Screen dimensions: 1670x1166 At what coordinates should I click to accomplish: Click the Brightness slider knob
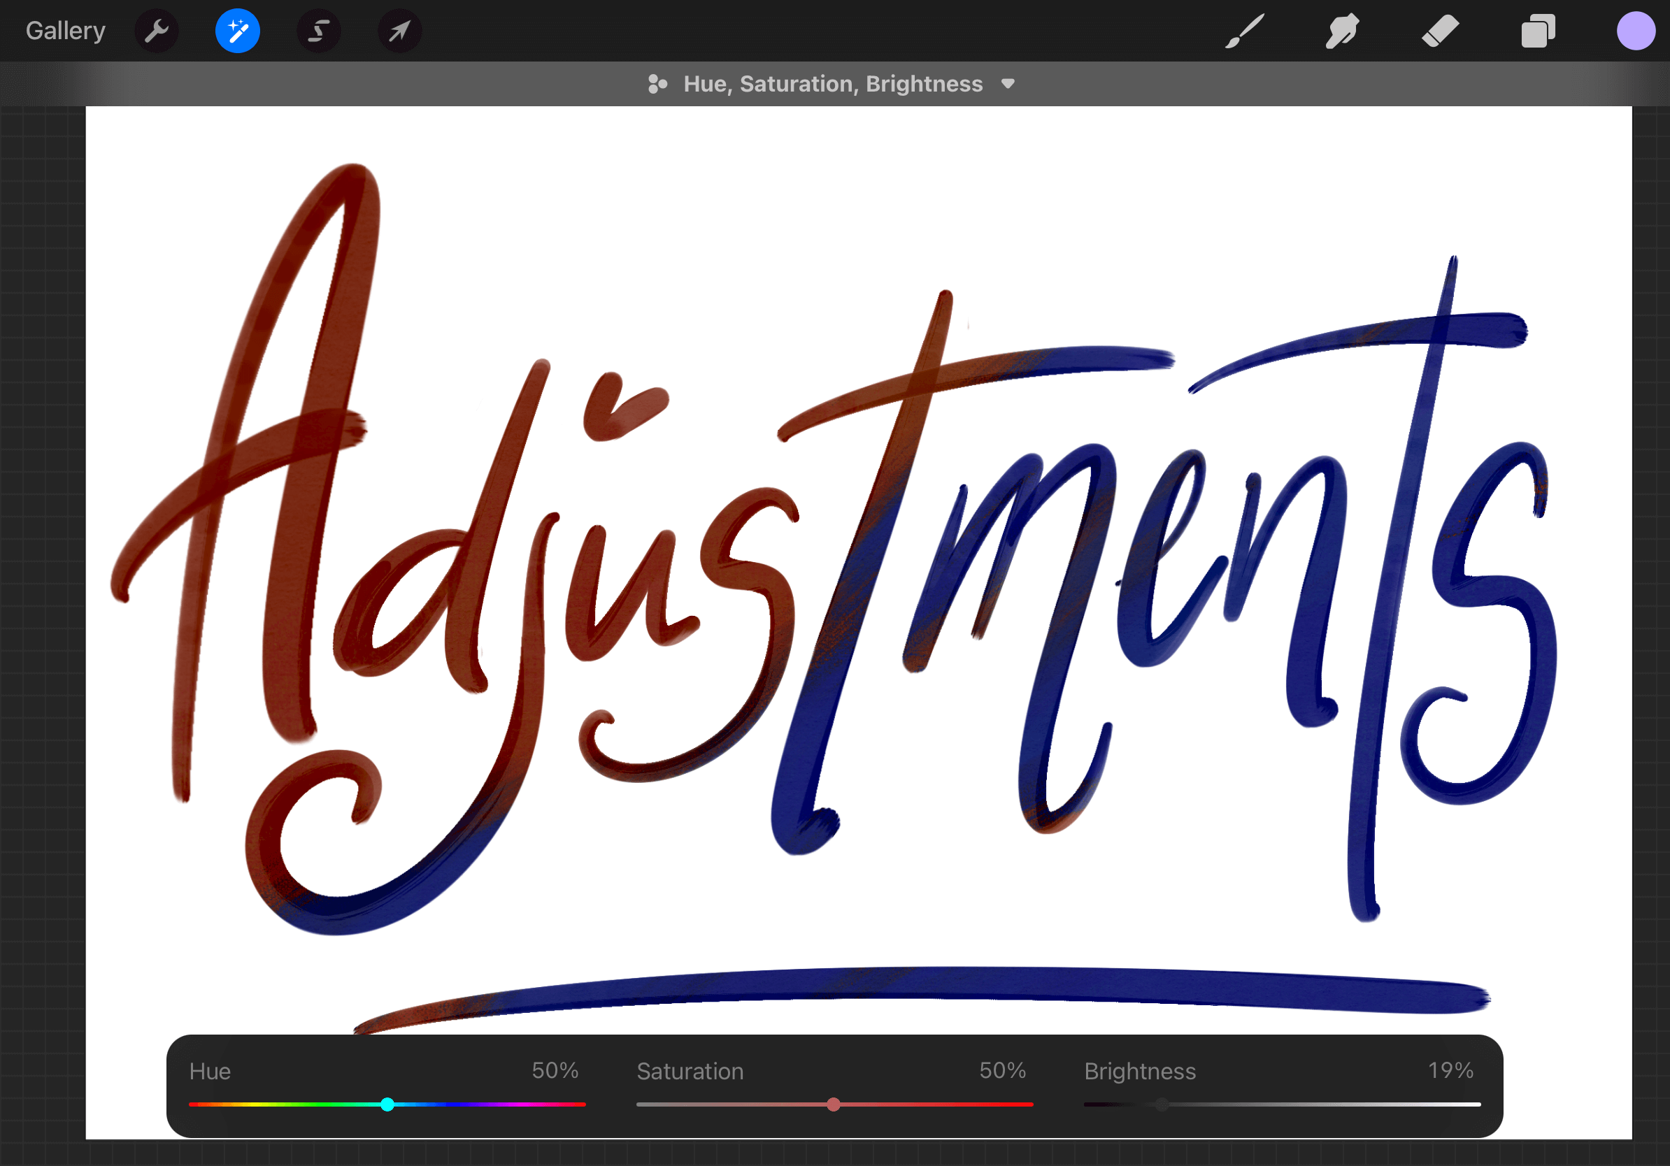point(1162,1104)
